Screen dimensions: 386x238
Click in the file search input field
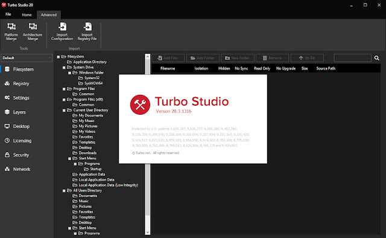pyautogui.click(x=352, y=58)
